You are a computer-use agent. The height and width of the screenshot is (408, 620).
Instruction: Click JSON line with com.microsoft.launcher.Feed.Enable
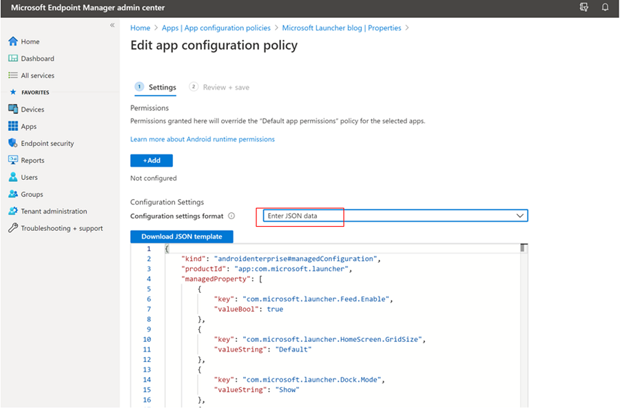point(303,299)
